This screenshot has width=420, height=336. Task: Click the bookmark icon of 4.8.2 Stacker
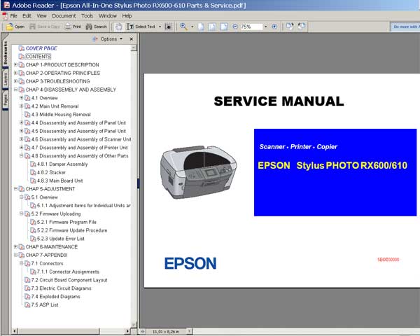[33, 172]
